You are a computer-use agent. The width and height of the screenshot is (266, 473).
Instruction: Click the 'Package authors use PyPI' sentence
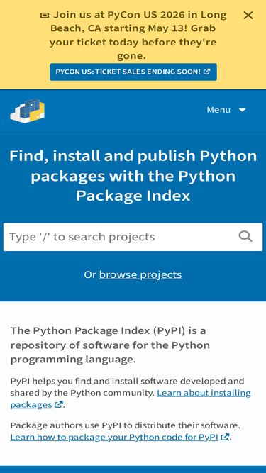click(125, 425)
